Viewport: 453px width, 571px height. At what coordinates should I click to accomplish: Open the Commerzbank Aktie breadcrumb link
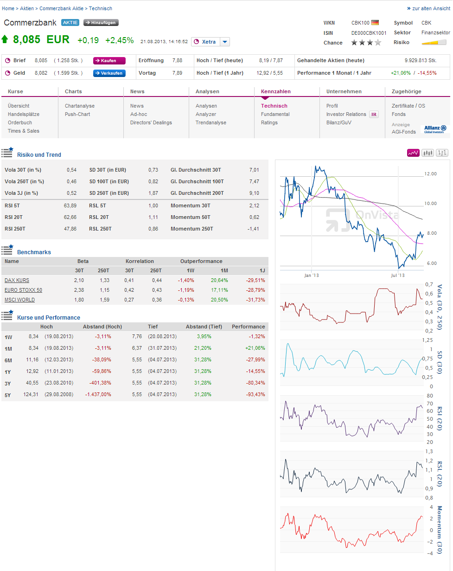pos(62,8)
